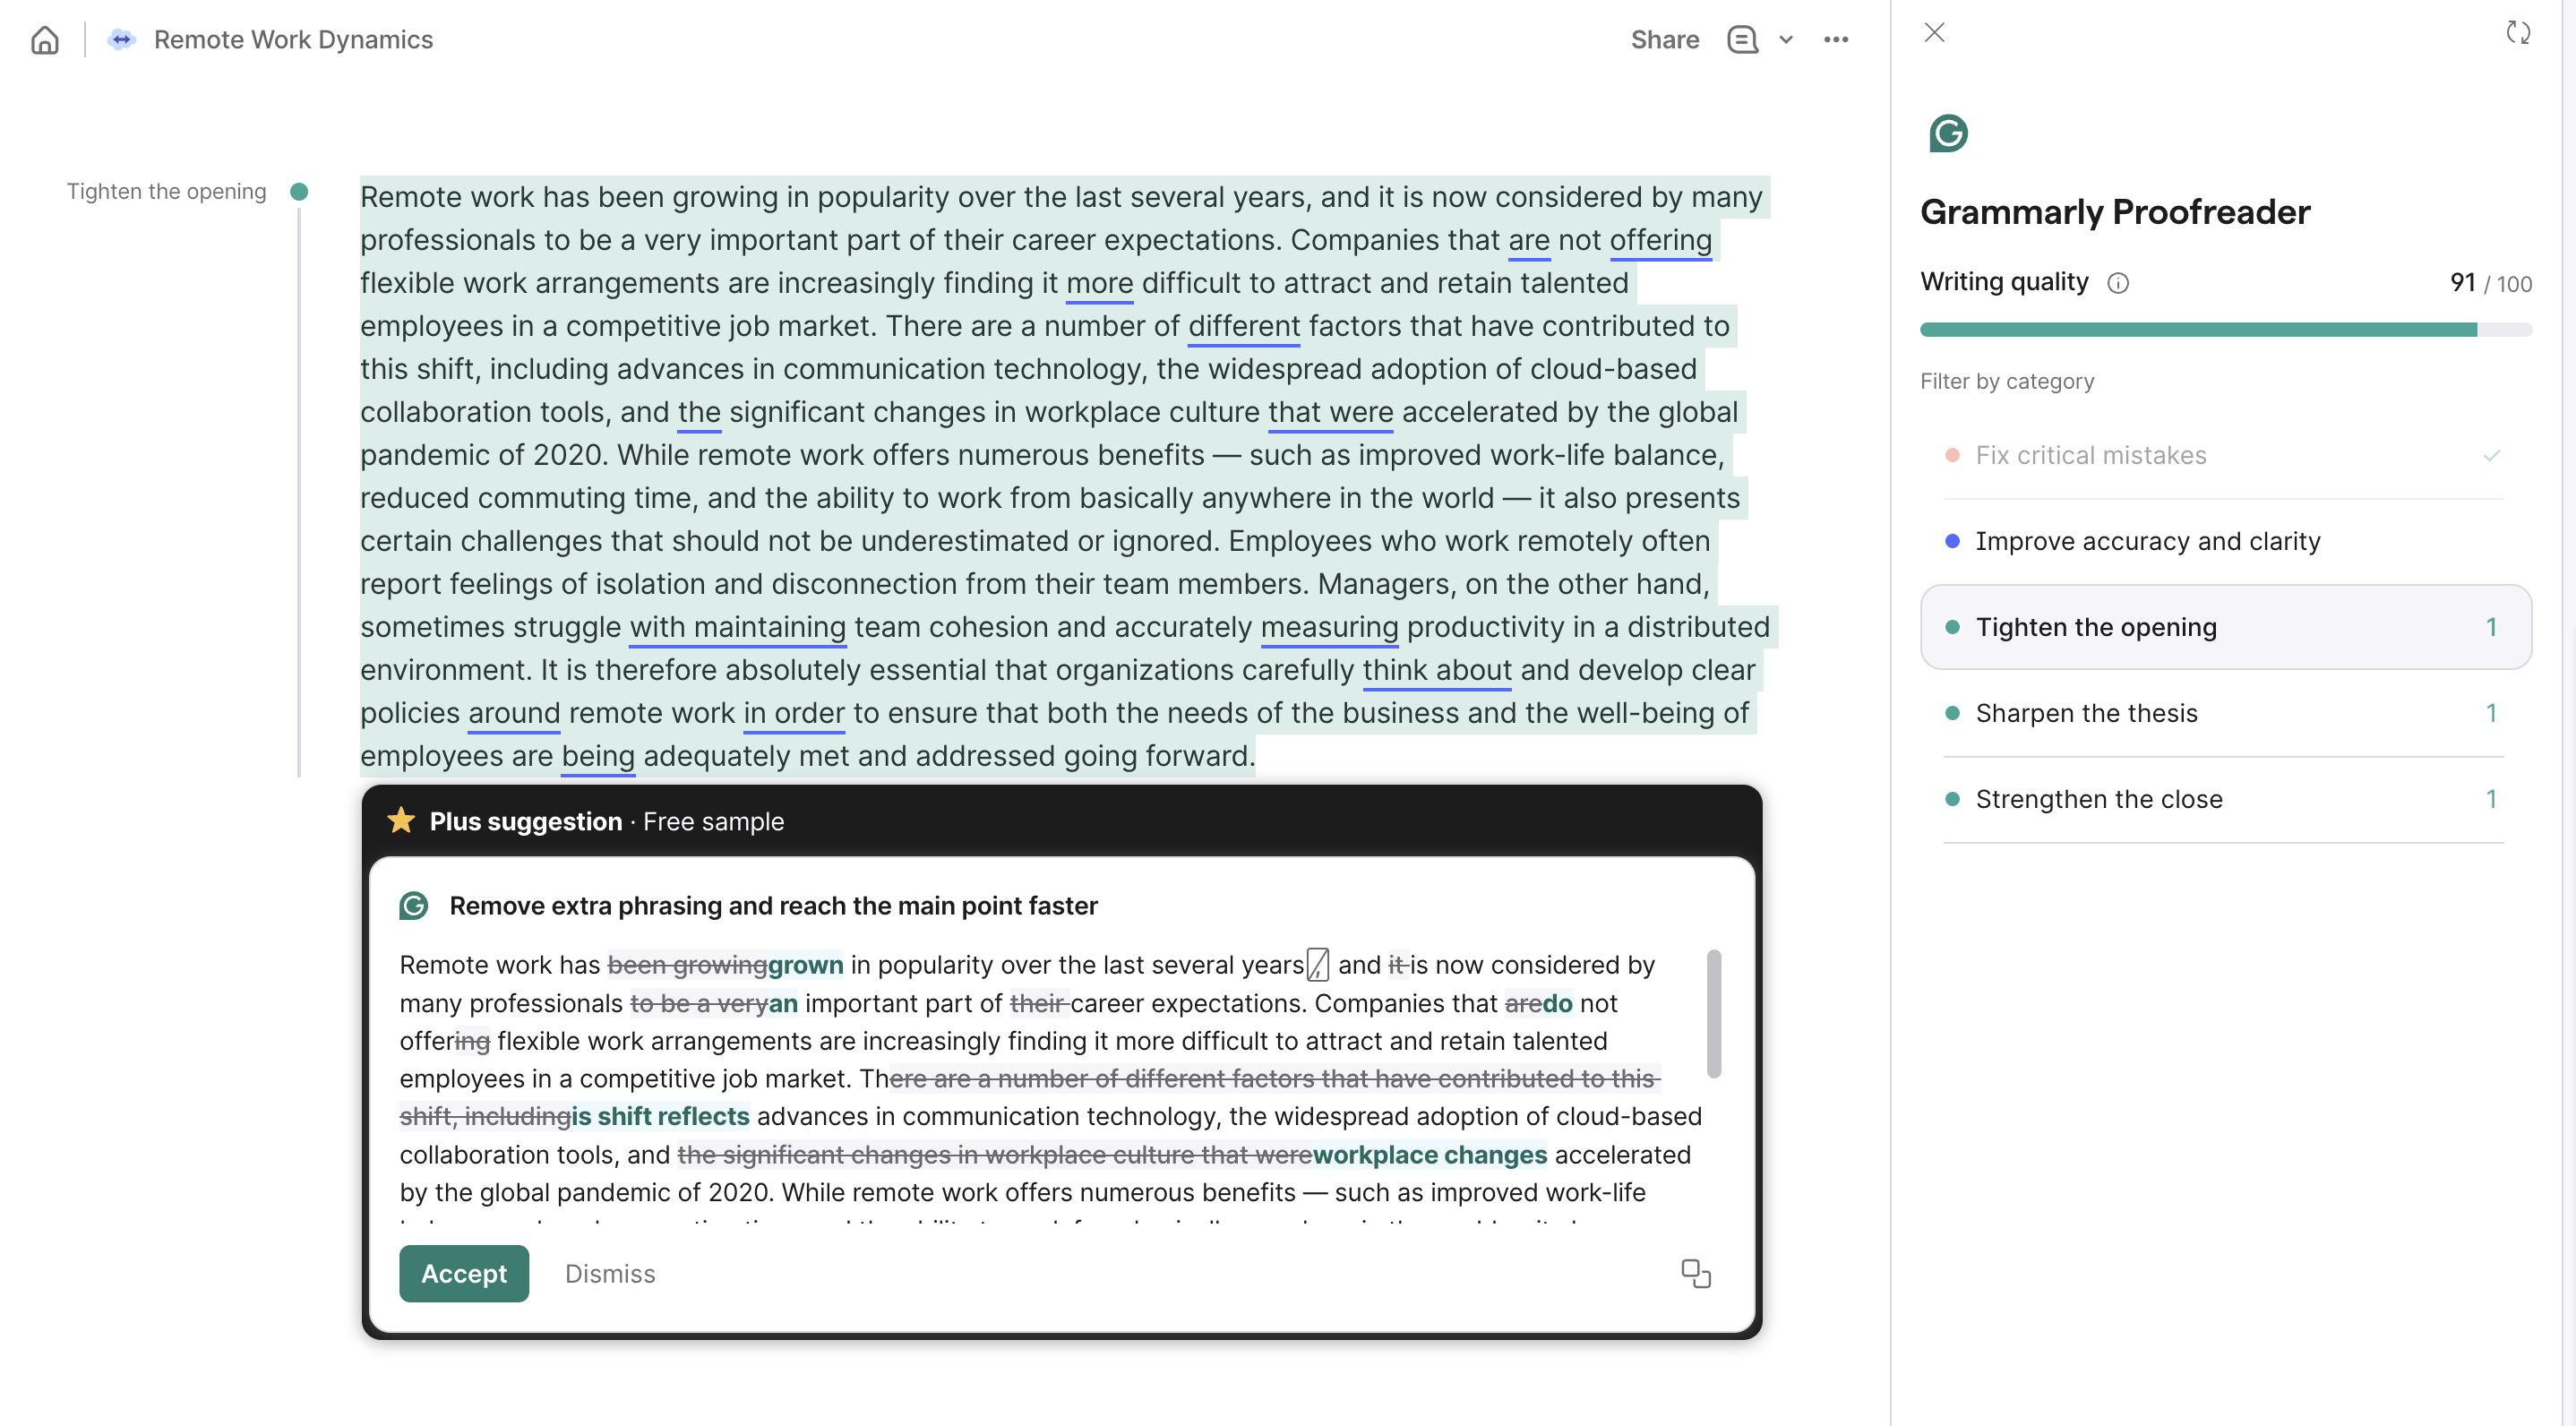The image size is (2576, 1426).
Task: Select Fix critical mistakes category
Action: coord(2226,455)
